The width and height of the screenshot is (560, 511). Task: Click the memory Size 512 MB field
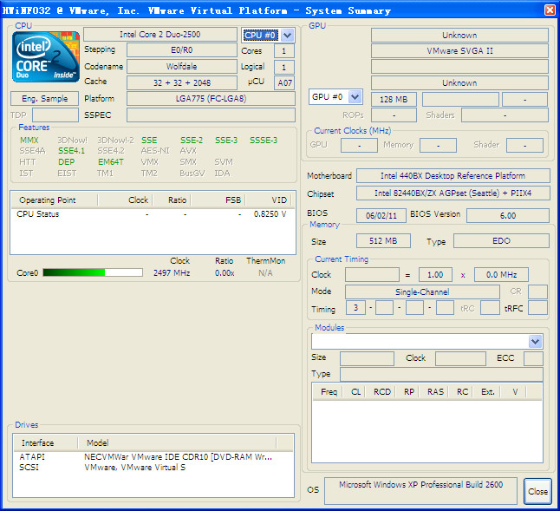[x=383, y=241]
